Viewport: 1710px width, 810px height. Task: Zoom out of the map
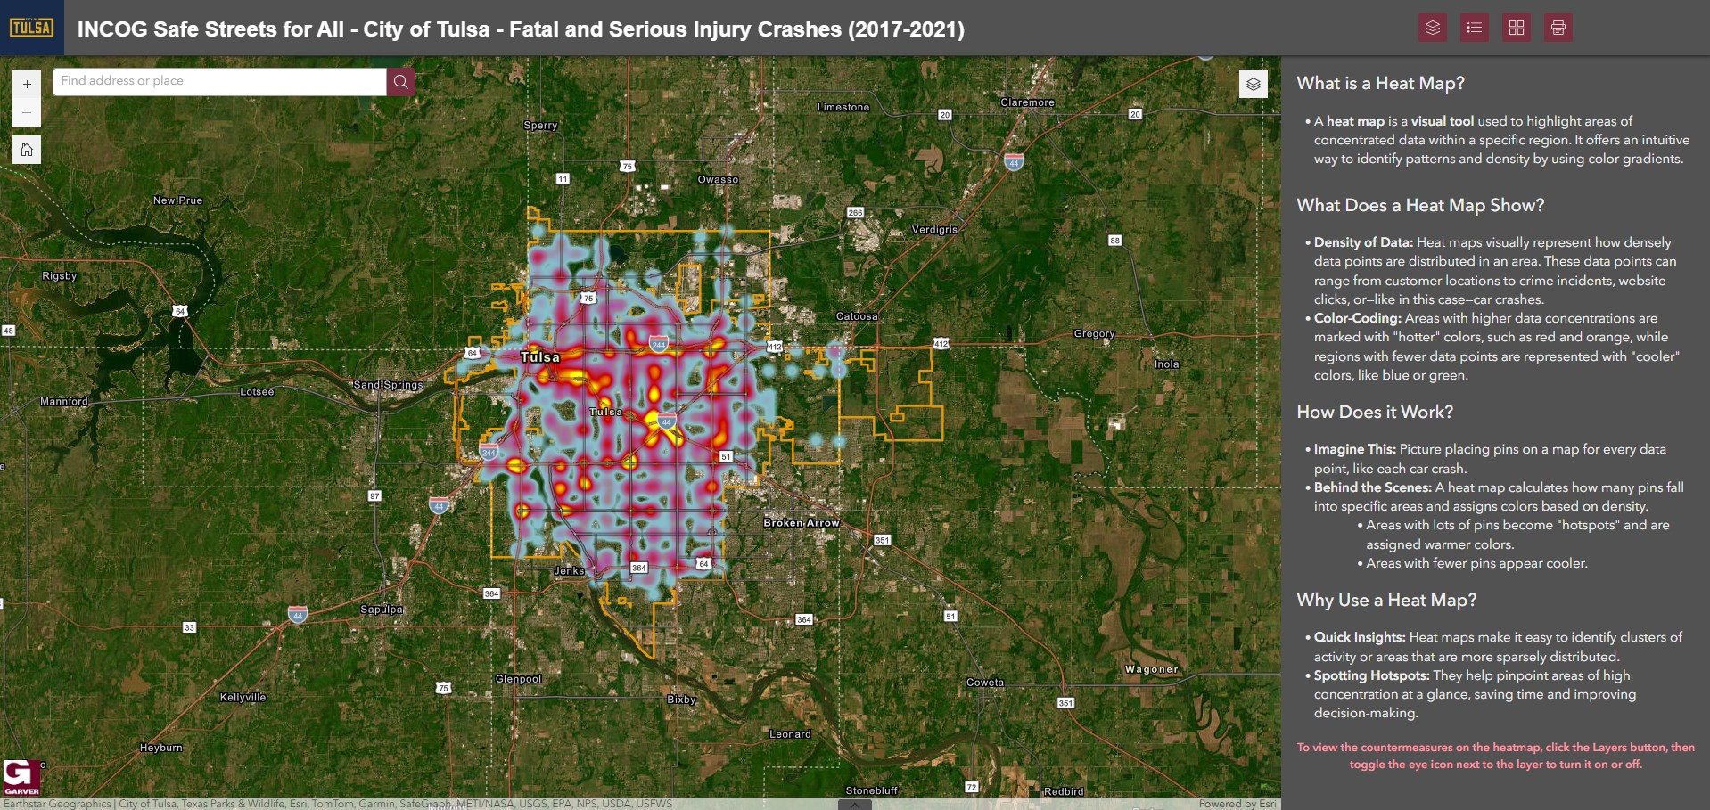tap(27, 112)
